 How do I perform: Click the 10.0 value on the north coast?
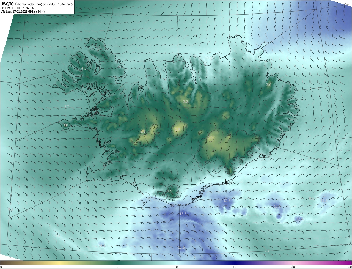[208, 58]
